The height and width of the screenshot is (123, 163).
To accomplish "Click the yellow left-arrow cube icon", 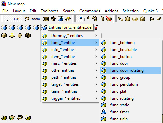I will [28, 118].
